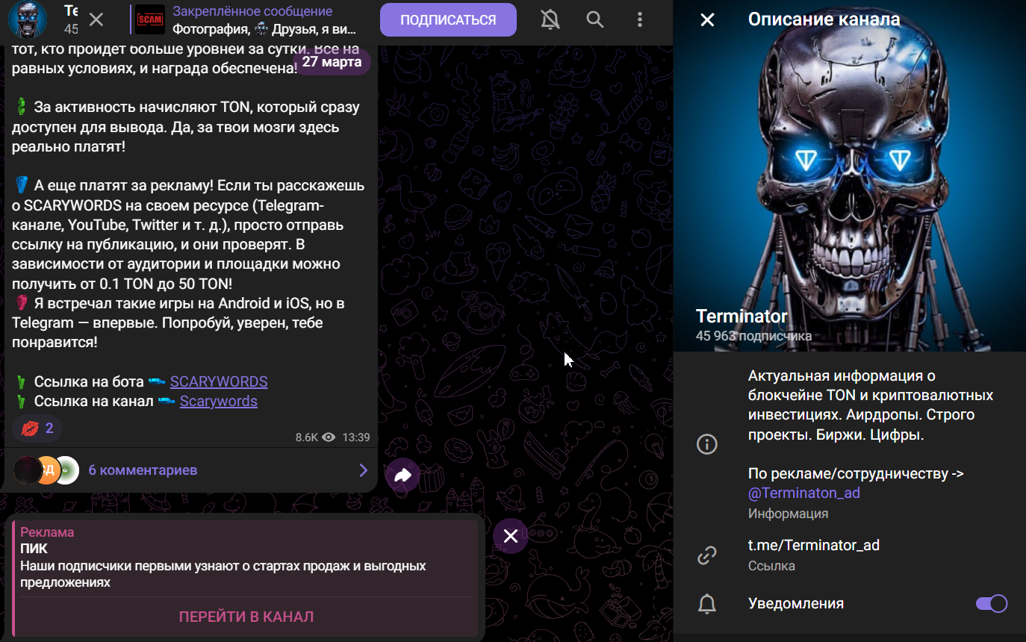1026x642 pixels.
Task: Open the pinned SCAM photo thumbnail
Action: coord(150,20)
